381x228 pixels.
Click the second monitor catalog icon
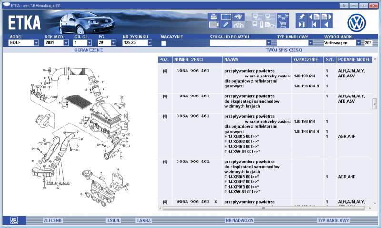270,17
